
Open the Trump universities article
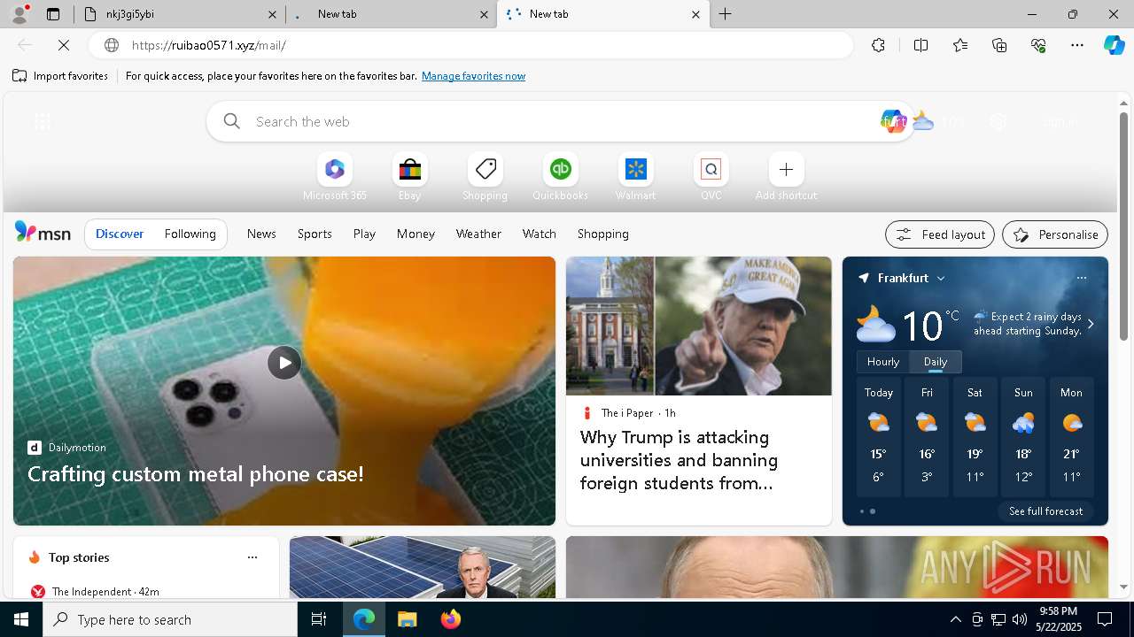(680, 460)
